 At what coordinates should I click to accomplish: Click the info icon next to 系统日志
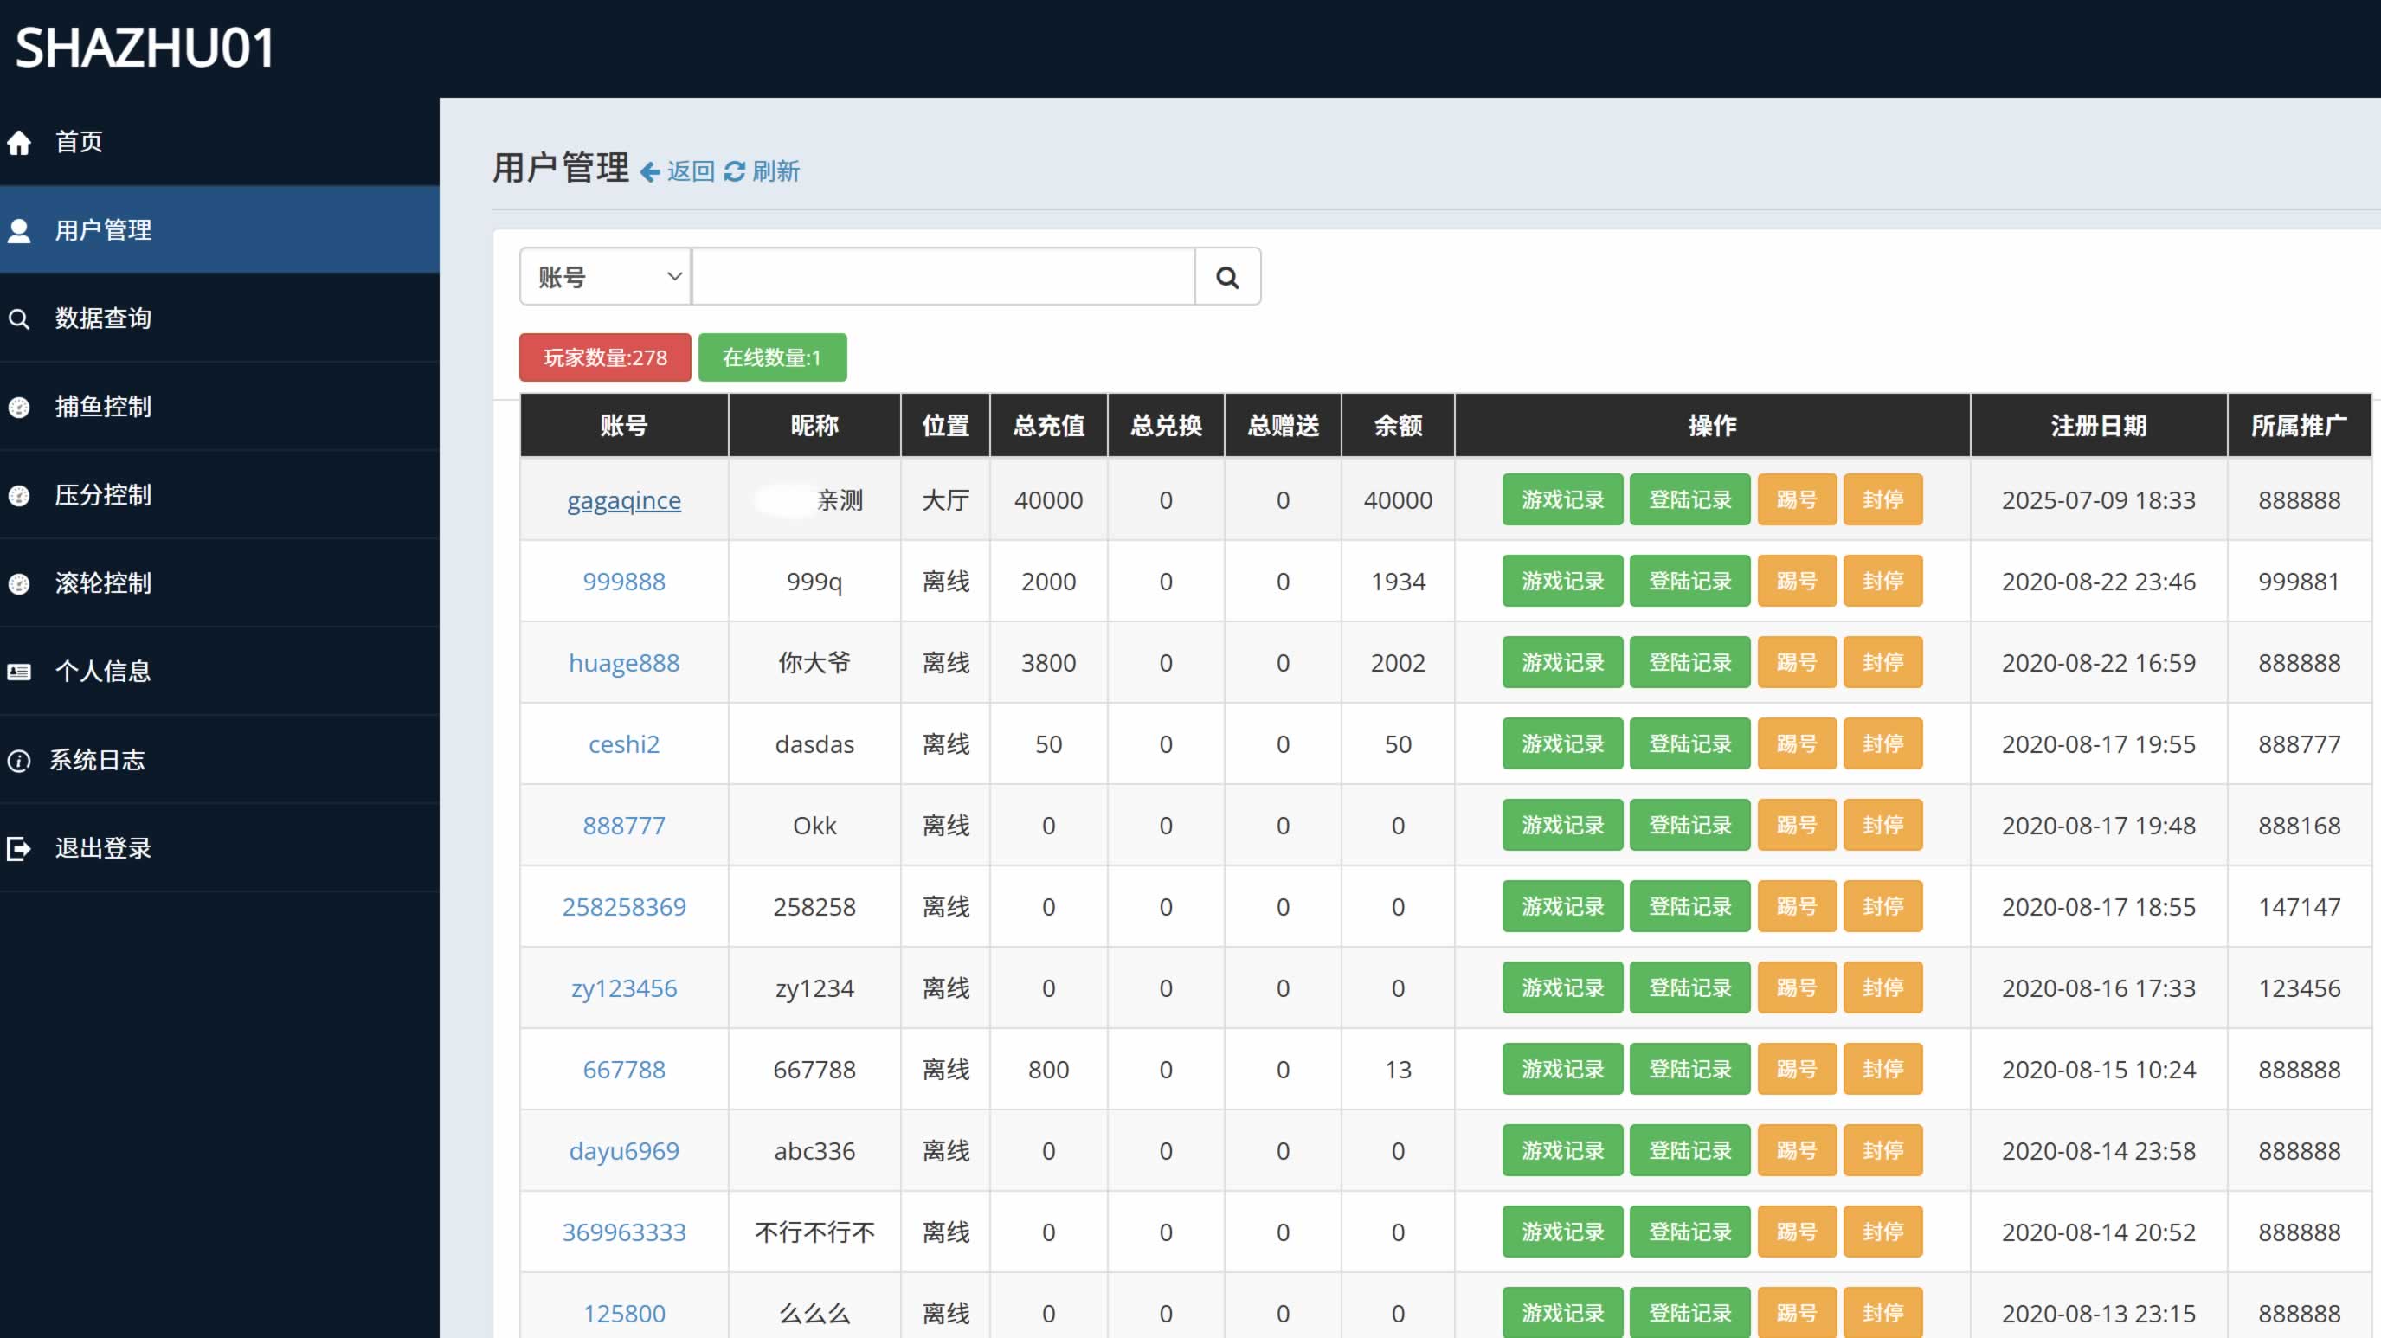pyautogui.click(x=19, y=761)
